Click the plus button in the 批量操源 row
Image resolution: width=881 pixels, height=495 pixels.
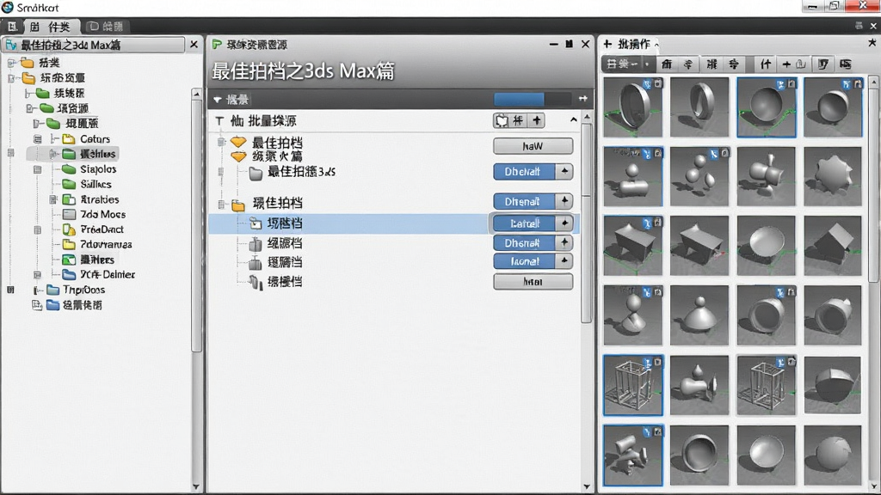point(537,120)
